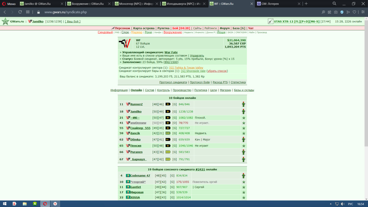368x207 pixels.
Task: Open the UTAS XTR-12 weapon link
Action: (297, 22)
